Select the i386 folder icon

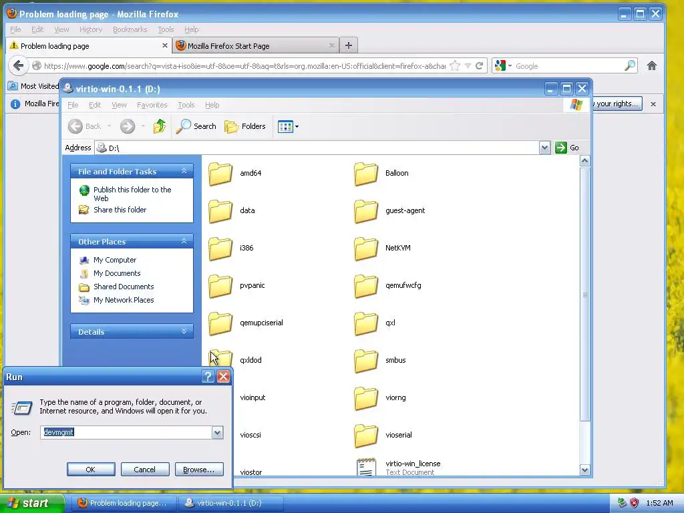[220, 248]
